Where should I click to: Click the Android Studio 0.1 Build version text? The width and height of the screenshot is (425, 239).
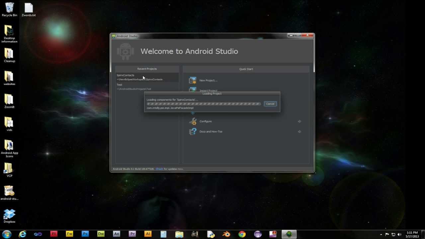(133, 169)
